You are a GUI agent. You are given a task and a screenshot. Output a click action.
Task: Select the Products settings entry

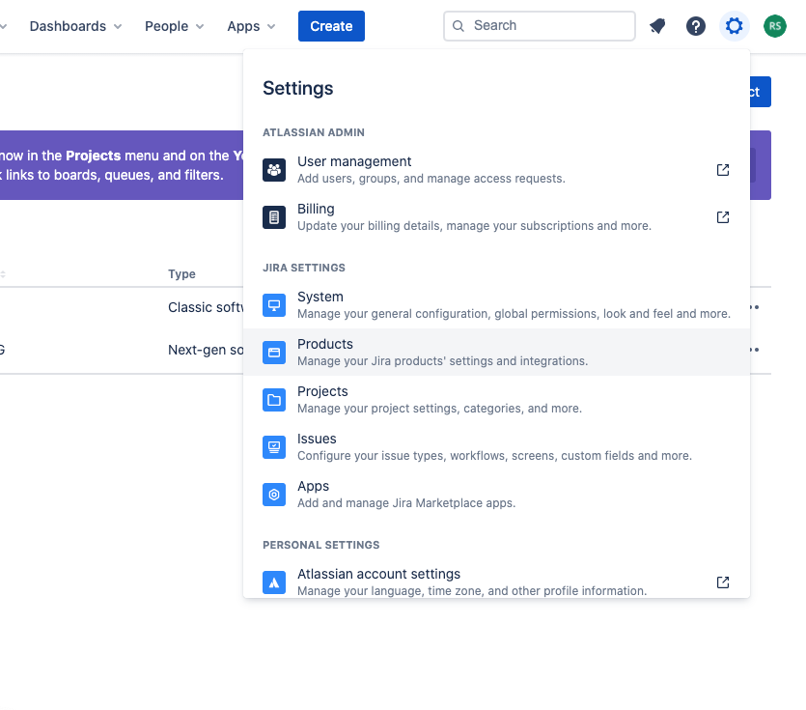(496, 353)
